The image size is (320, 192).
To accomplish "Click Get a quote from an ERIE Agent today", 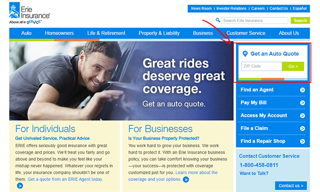I will [x=65, y=179].
